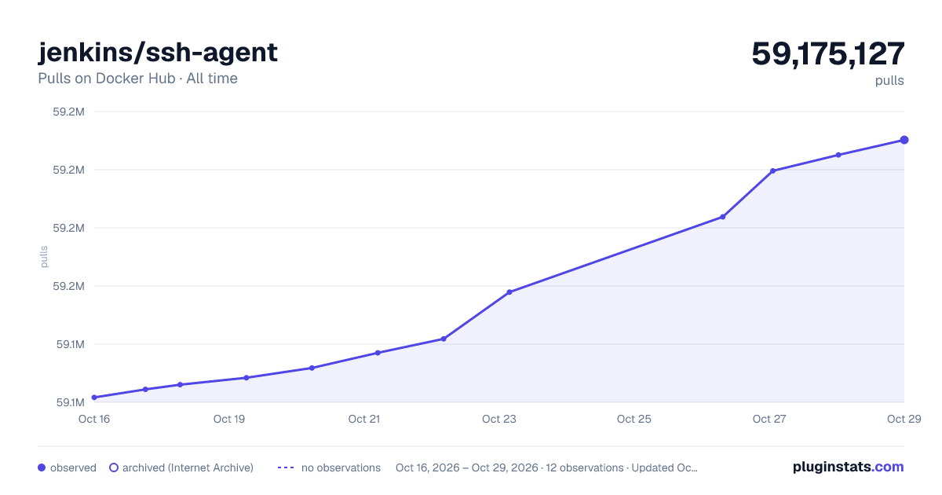The image size is (942, 495).
Task: Select the data point at Oct 21
Action: (x=378, y=353)
